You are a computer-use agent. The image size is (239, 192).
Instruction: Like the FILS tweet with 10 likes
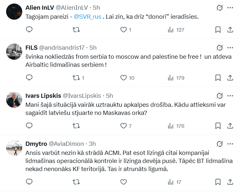123,77
